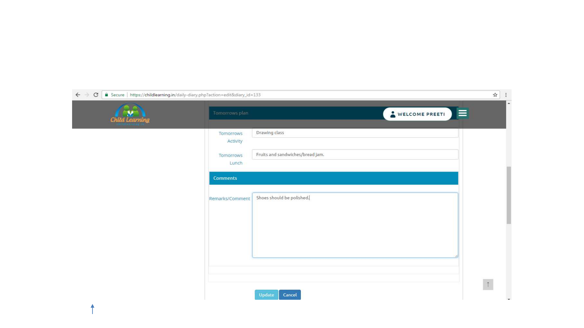
Task: Click the Tomorrows Activity input field
Action: [x=355, y=133]
